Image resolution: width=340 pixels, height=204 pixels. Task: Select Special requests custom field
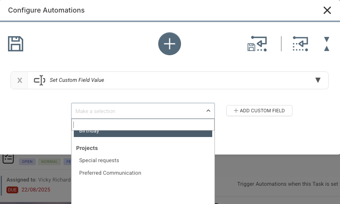click(x=99, y=160)
